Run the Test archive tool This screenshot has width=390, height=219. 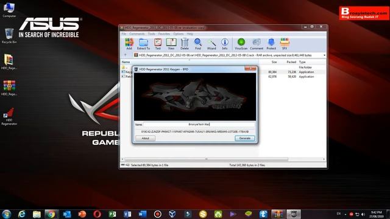(158, 44)
